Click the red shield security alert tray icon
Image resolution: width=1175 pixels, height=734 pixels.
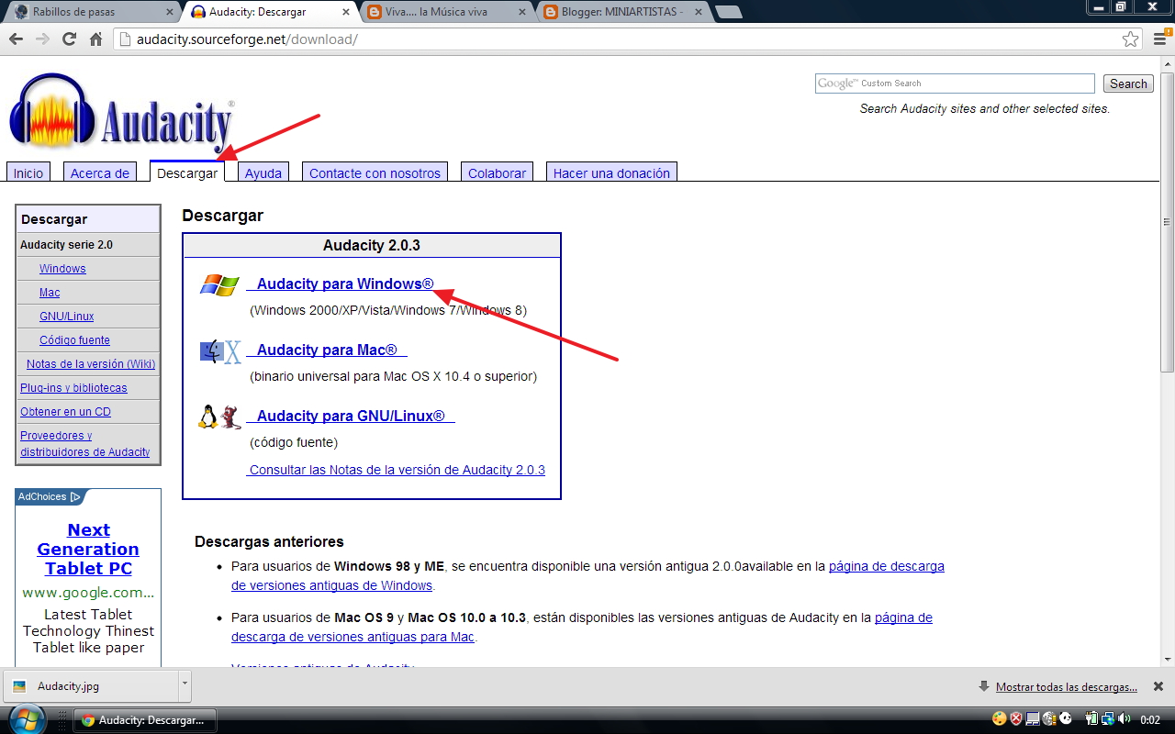[x=1016, y=719]
